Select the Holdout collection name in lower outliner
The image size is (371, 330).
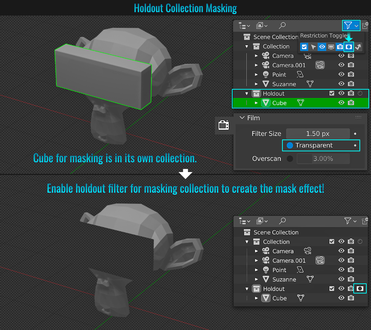(x=274, y=289)
